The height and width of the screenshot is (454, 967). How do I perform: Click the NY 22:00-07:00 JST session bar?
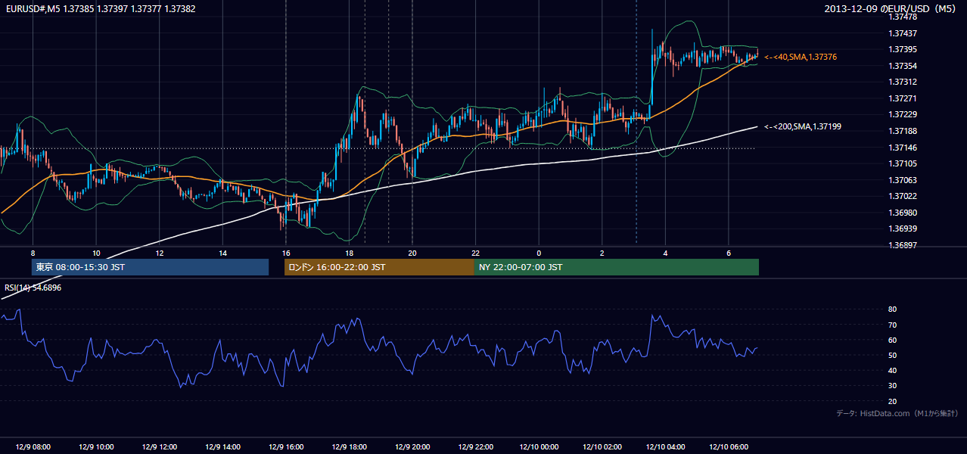(617, 267)
